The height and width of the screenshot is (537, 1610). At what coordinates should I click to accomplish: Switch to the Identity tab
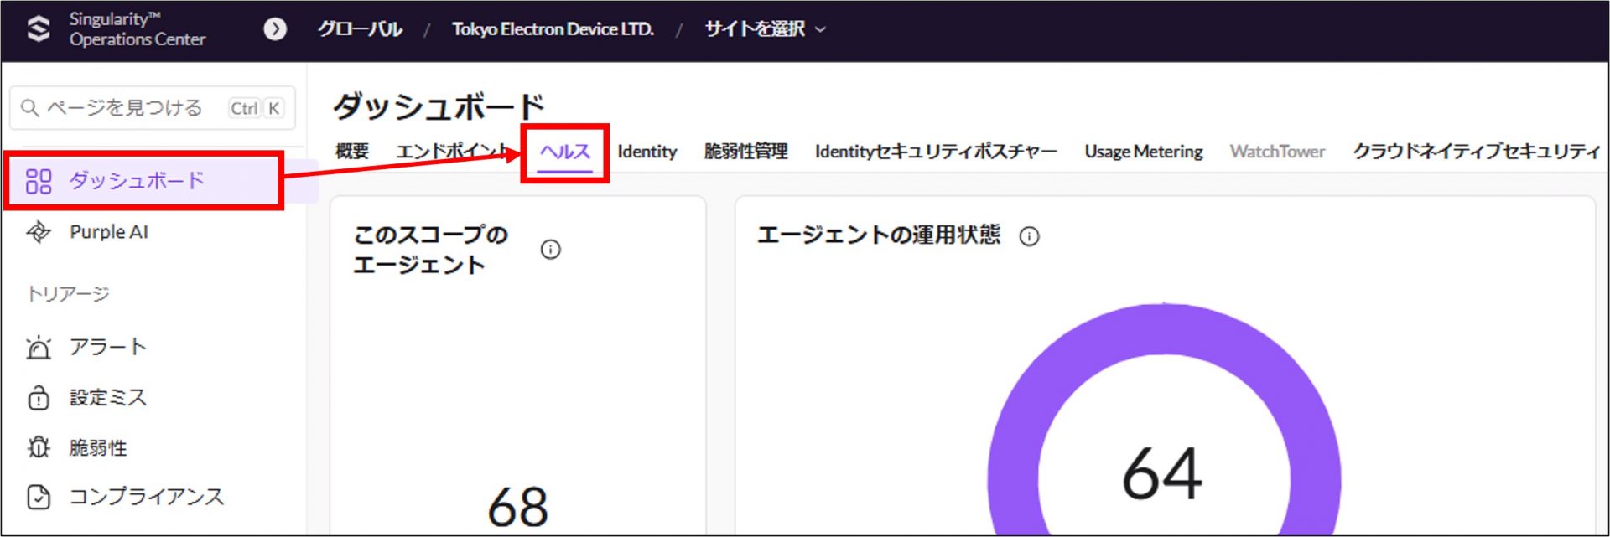pos(647,152)
